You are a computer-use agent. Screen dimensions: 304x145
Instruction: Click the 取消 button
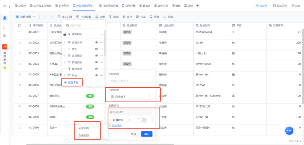coord(133,134)
